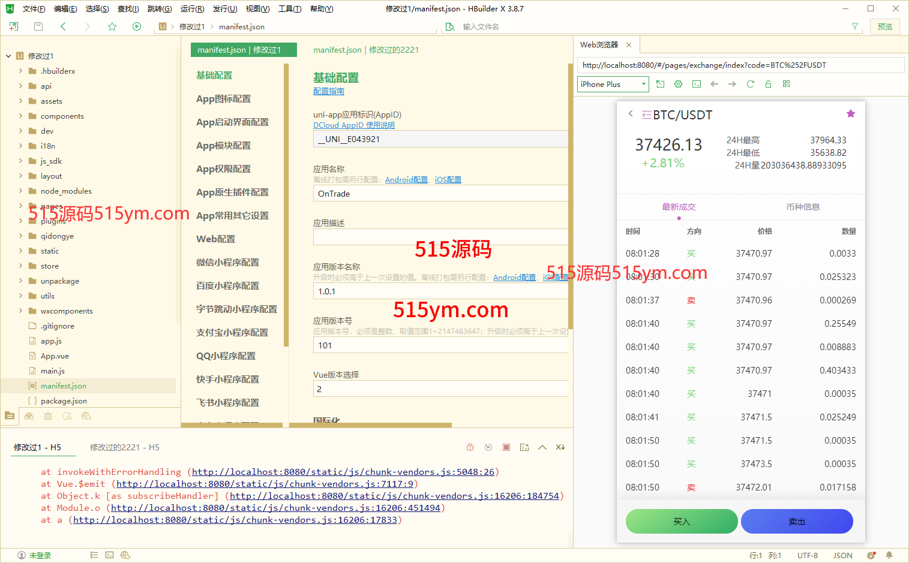Screen dimensions: 909x563
Task: Select App图标配置 in the manifest sidebar
Action: coord(223,99)
